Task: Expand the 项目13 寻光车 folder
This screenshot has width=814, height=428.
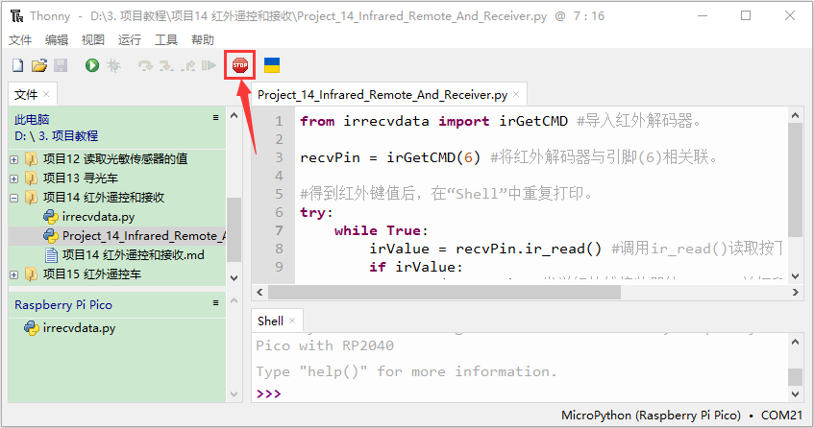Action: point(14,178)
